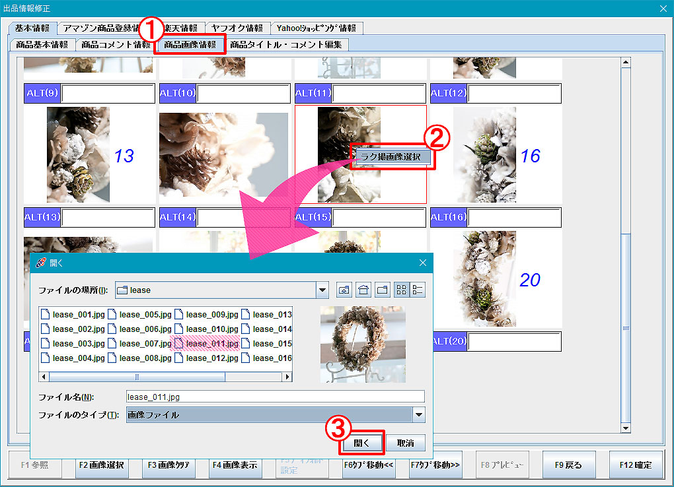Viewport: 674px width, 487px height.
Task: Select file lease_005.jpg
Action: [x=139, y=315]
